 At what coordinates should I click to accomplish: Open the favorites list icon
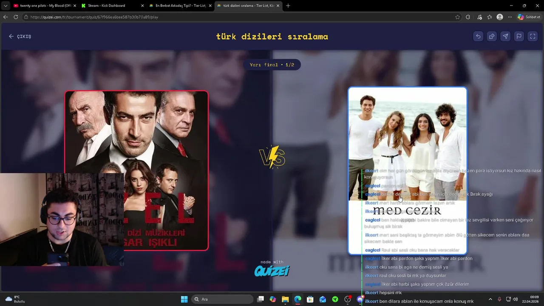click(x=490, y=17)
